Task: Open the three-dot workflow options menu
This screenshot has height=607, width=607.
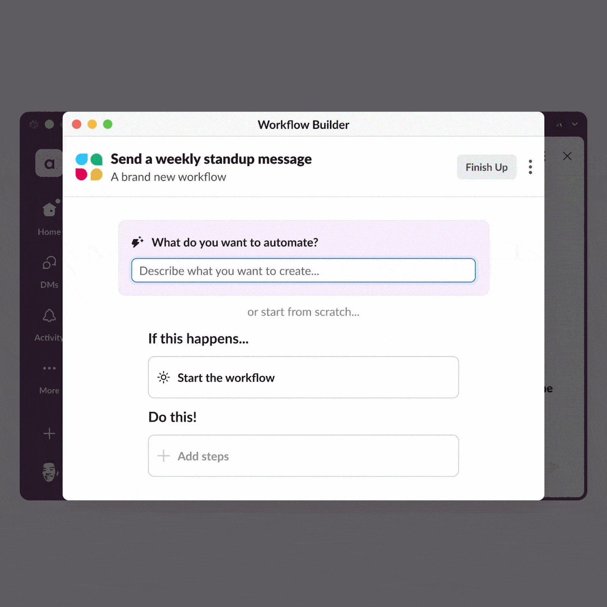Action: pos(530,167)
